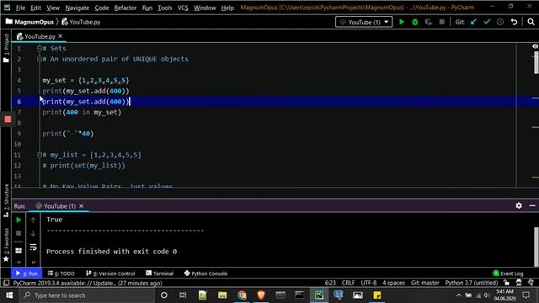
Task: Open the TODO tool window
Action: (x=61, y=274)
